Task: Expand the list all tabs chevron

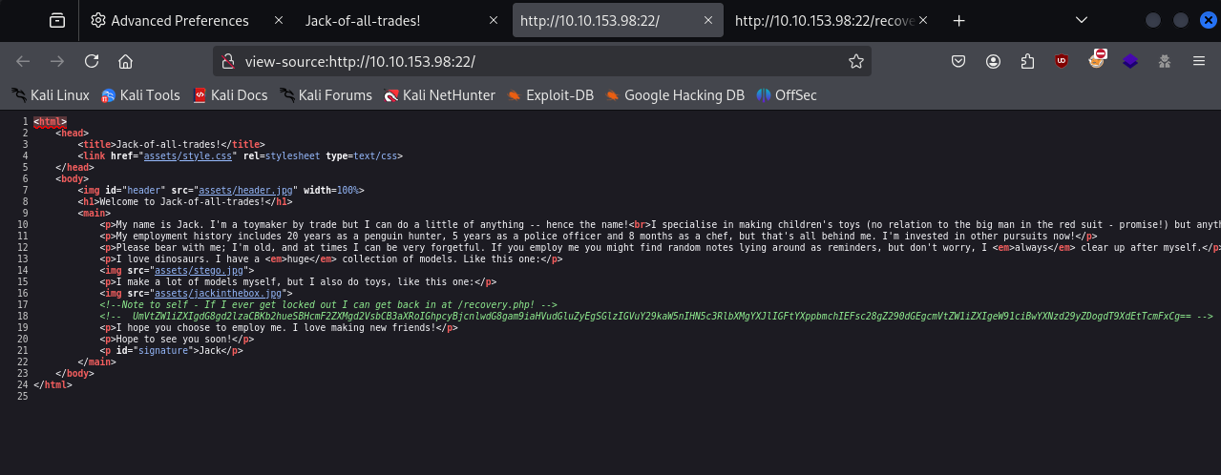Action: 1081,21
